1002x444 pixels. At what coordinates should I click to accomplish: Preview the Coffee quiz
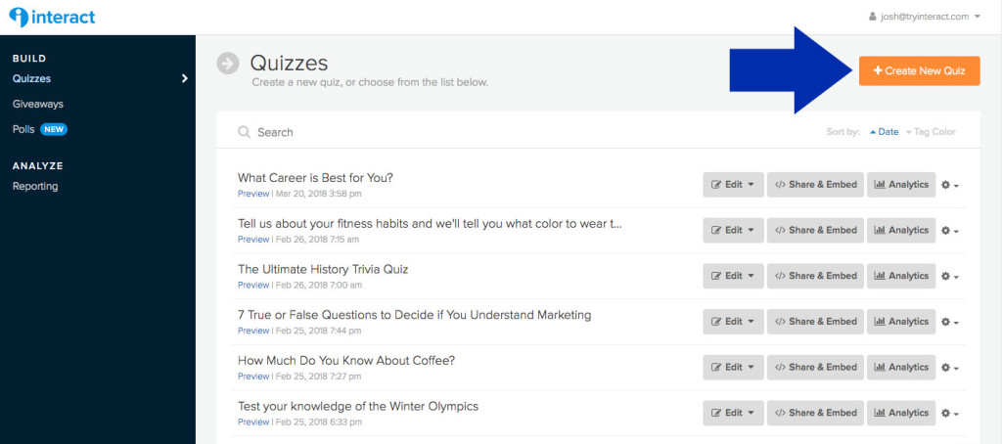click(x=253, y=377)
